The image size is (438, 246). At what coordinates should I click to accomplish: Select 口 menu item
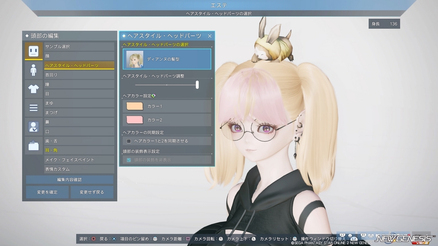tap(79, 132)
